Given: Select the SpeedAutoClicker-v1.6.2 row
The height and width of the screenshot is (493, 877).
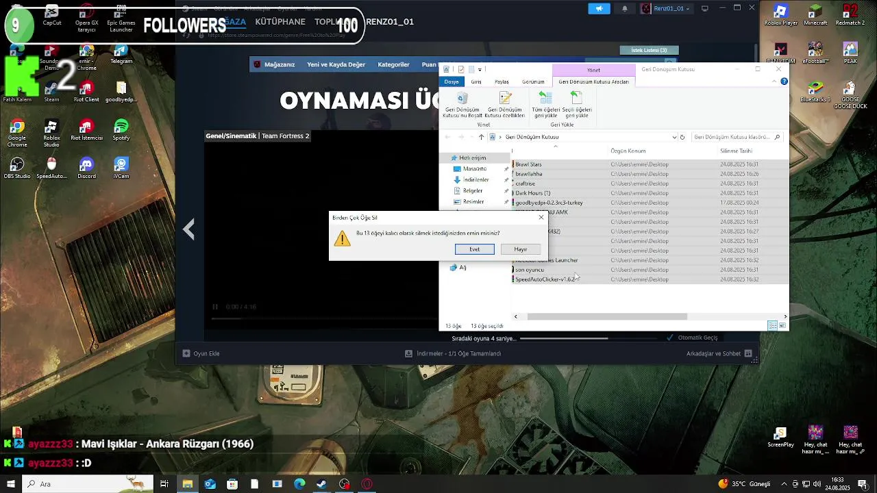Looking at the screenshot, I should (650, 279).
